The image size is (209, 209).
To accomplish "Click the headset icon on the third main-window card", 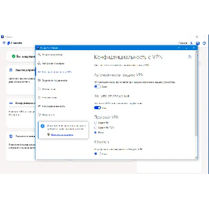I will point(11,136).
